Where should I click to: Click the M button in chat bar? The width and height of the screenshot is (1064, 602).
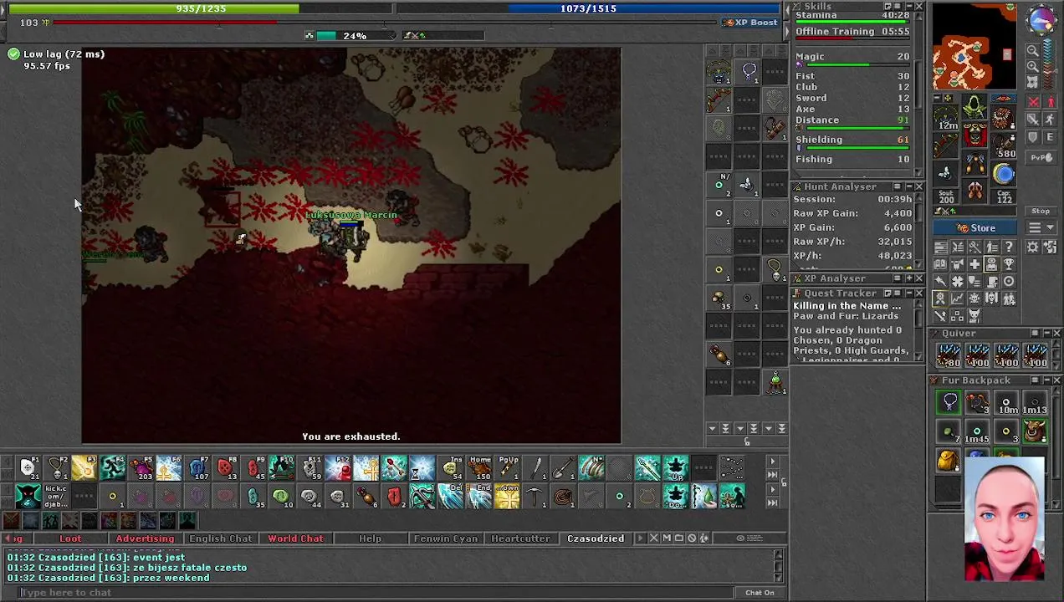tap(667, 538)
